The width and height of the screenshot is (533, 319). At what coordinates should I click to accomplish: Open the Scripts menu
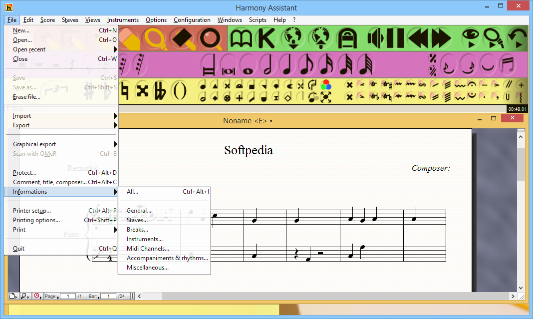pos(258,20)
